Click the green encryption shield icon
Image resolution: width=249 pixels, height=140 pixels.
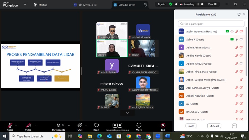pyautogui.click(x=171, y=4)
